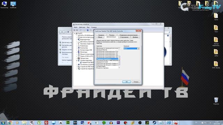Expand Контроллеры USB node
This screenshot has width=223, height=125.
[77, 50]
